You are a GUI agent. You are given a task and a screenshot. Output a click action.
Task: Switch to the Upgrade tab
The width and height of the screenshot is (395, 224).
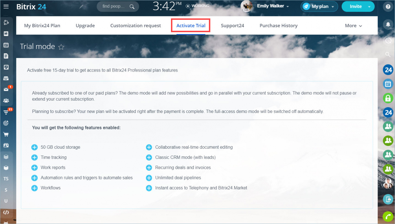[85, 26]
